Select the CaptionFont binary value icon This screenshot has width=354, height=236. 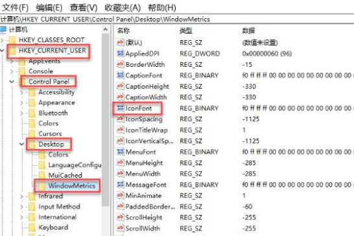click(x=120, y=75)
